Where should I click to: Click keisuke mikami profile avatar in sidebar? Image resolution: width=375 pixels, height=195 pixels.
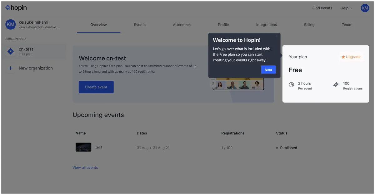coord(11,25)
